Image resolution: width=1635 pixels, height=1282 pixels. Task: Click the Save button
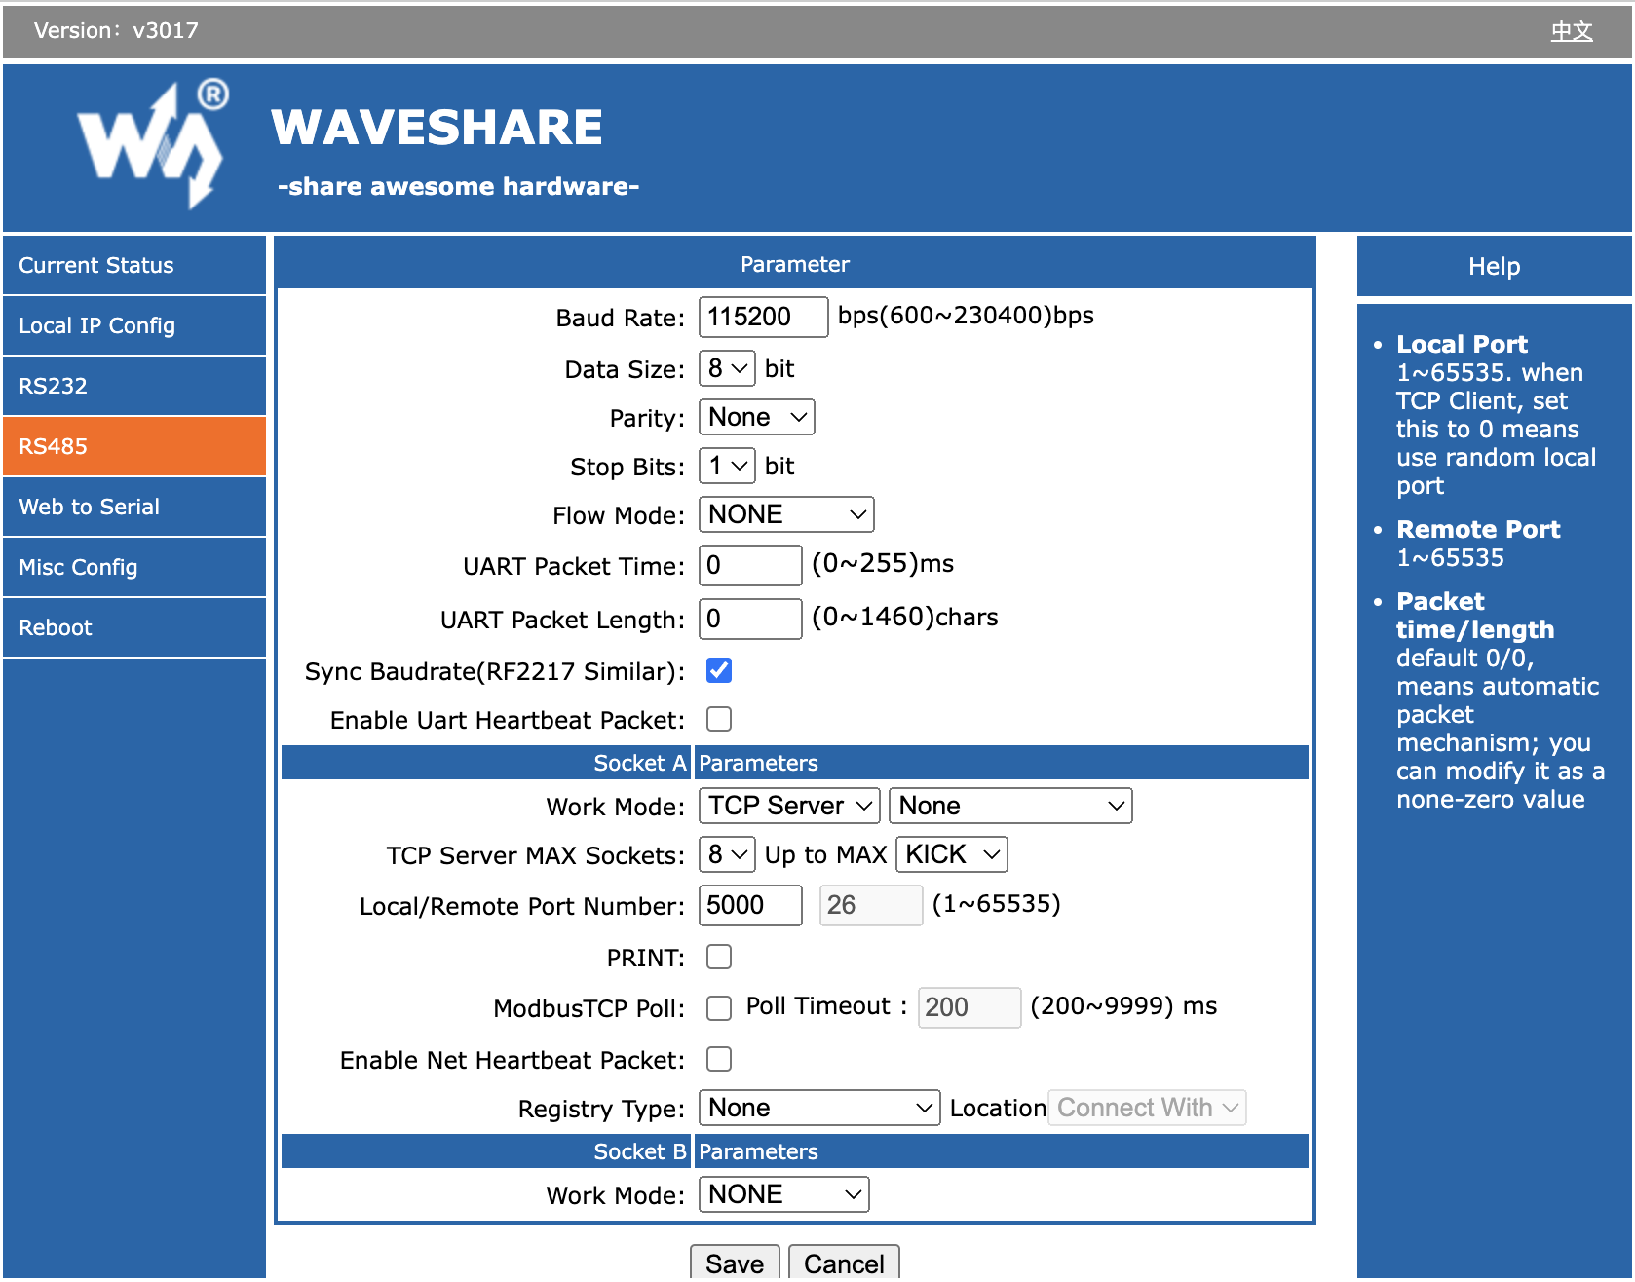click(735, 1263)
